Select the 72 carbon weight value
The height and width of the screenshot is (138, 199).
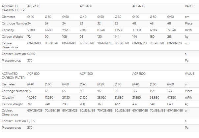click(x=29, y=36)
